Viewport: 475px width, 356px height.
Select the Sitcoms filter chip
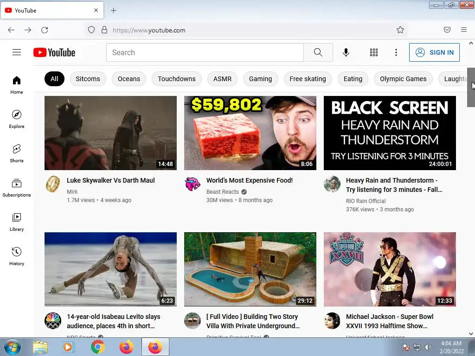(x=88, y=79)
